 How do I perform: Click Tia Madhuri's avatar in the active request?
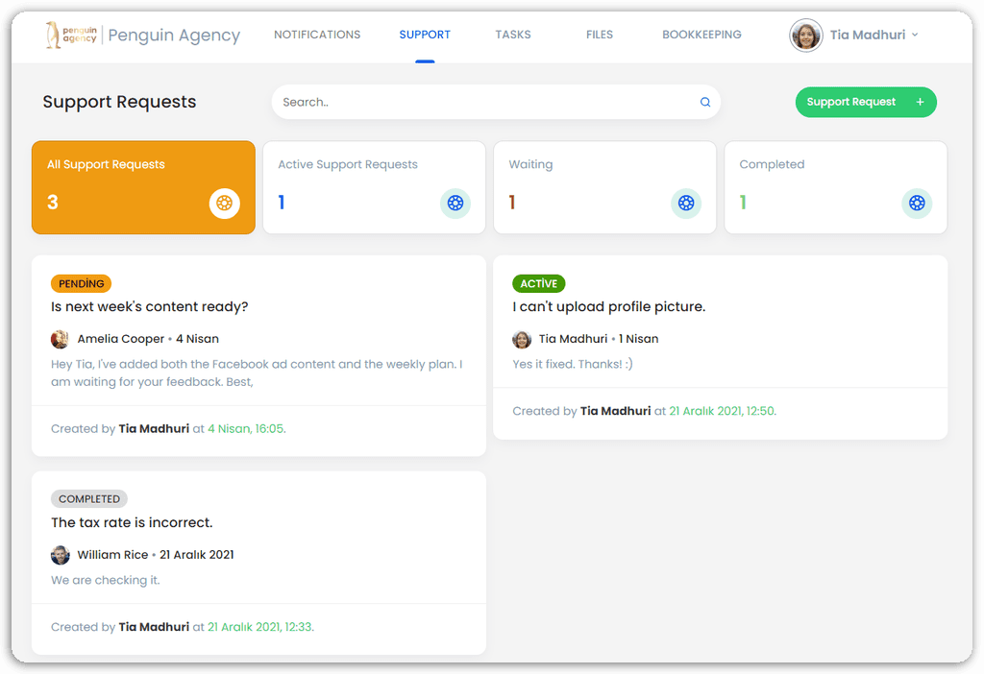(x=522, y=339)
